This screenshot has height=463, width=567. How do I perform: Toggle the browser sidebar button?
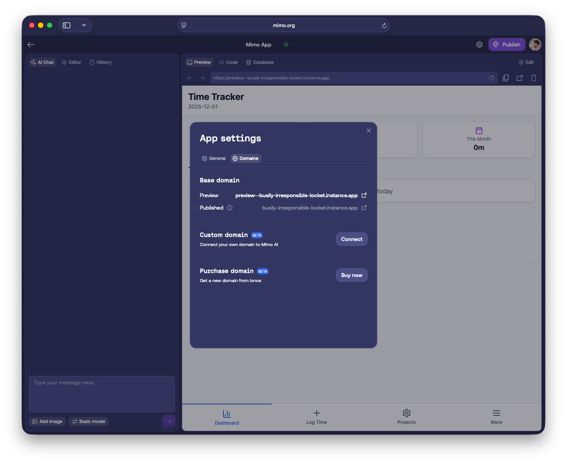point(67,25)
